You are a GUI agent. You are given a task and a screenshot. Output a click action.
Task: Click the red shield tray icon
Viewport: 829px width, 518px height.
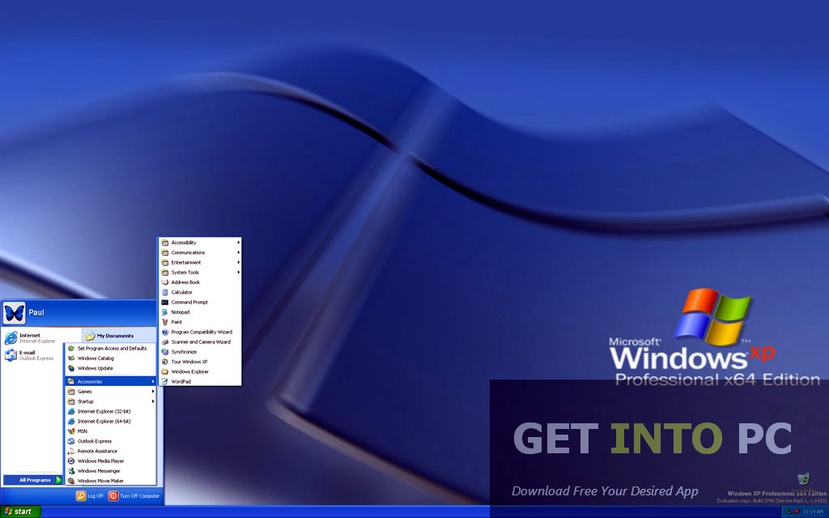[797, 512]
